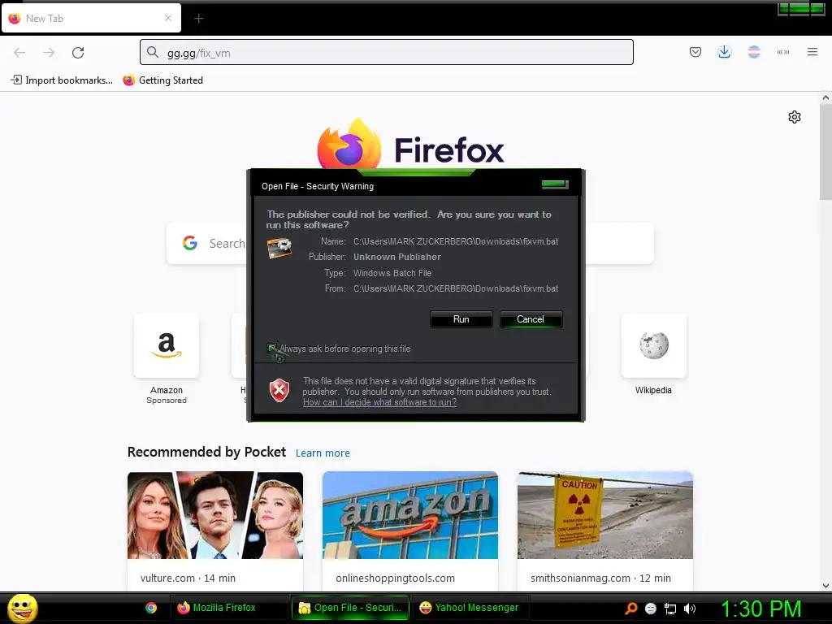Open the Firefox hamburger menu

point(812,52)
